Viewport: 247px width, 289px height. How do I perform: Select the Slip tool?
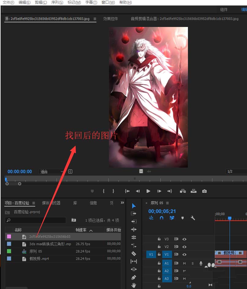(x=134, y=261)
